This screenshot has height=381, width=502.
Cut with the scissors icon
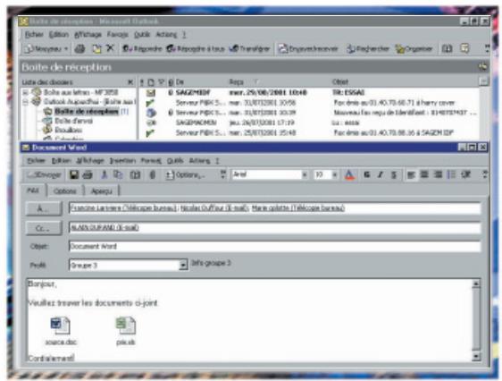pos(104,175)
